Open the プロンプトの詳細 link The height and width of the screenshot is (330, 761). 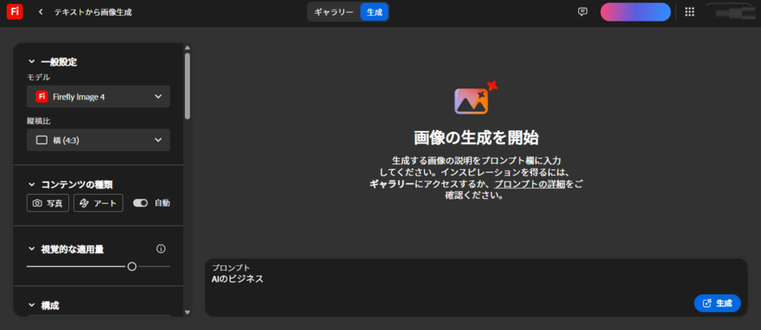coord(530,184)
